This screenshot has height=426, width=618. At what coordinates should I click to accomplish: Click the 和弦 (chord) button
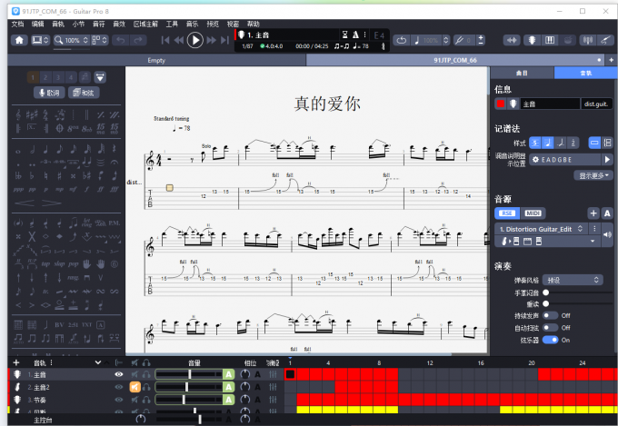[x=84, y=93]
